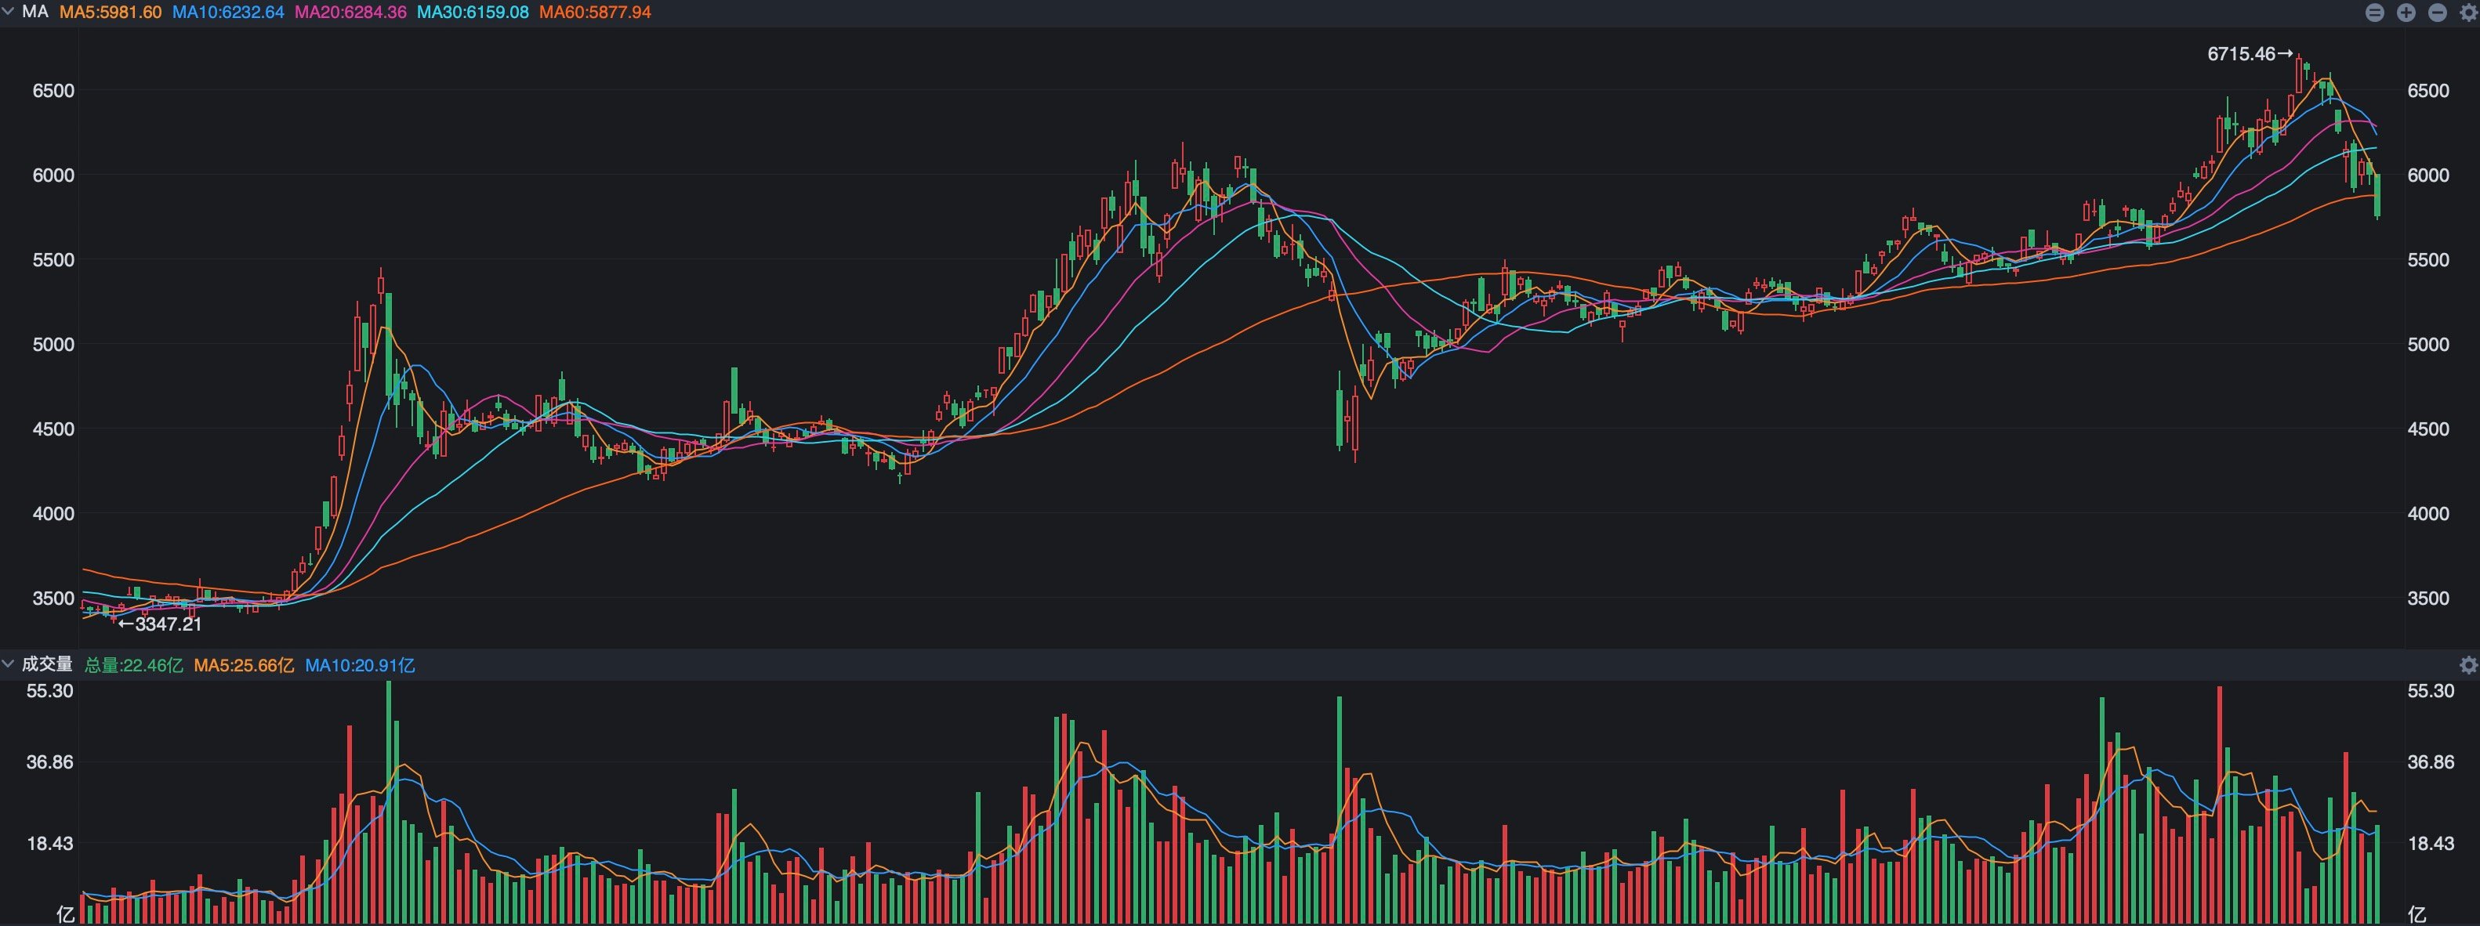Open MA indicator settings gear
2480x926 pixels.
point(2468,13)
